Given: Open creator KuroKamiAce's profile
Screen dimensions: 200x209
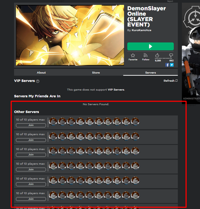Looking at the screenshot, I should (x=141, y=30).
